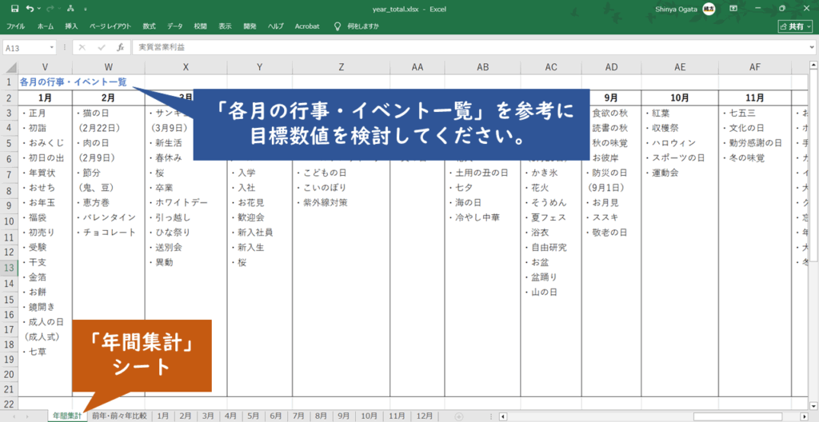This screenshot has height=422, width=819.
Task: Click the formula bar Cancel X icon
Action: [x=82, y=47]
